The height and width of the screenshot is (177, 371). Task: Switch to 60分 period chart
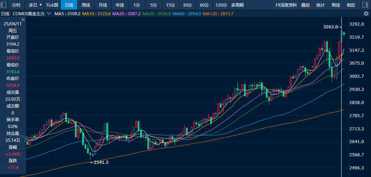[204, 5]
